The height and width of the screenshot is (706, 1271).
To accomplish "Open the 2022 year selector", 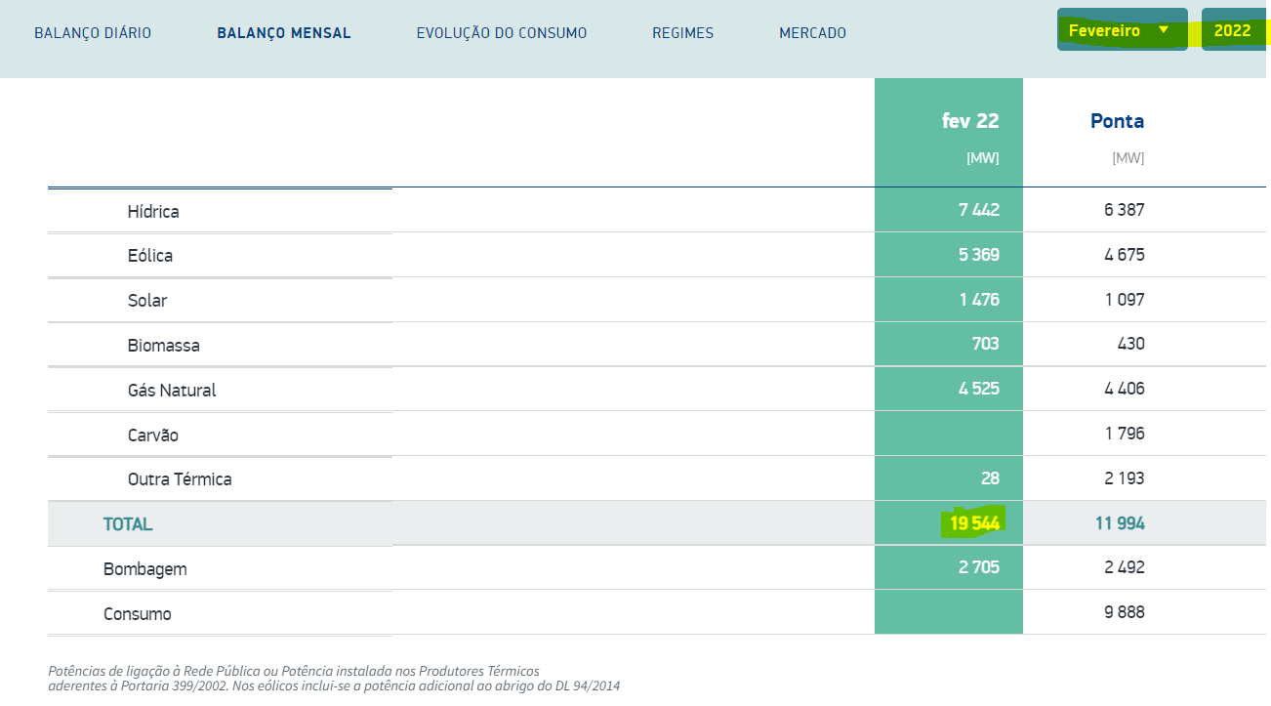I will 1232,30.
